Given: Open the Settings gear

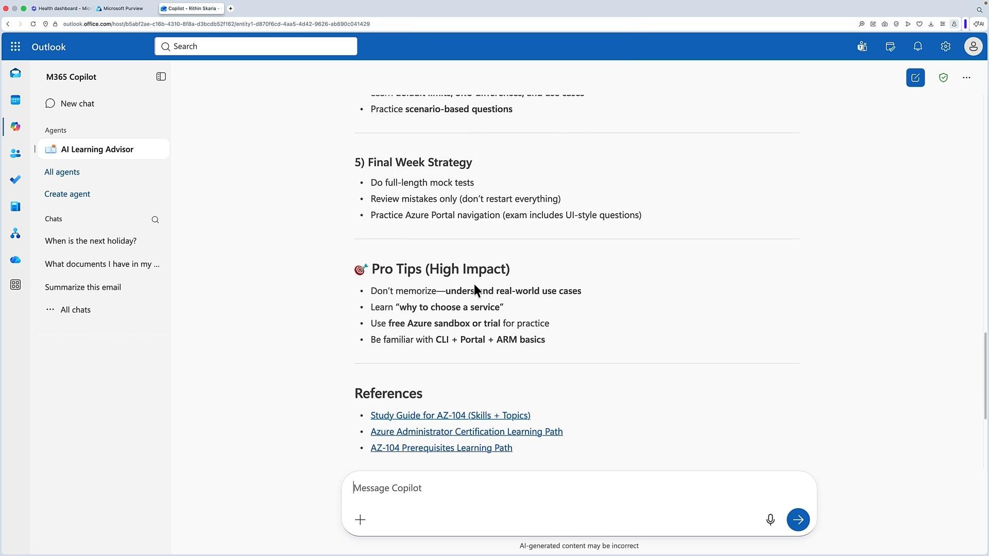Looking at the screenshot, I should pyautogui.click(x=946, y=47).
